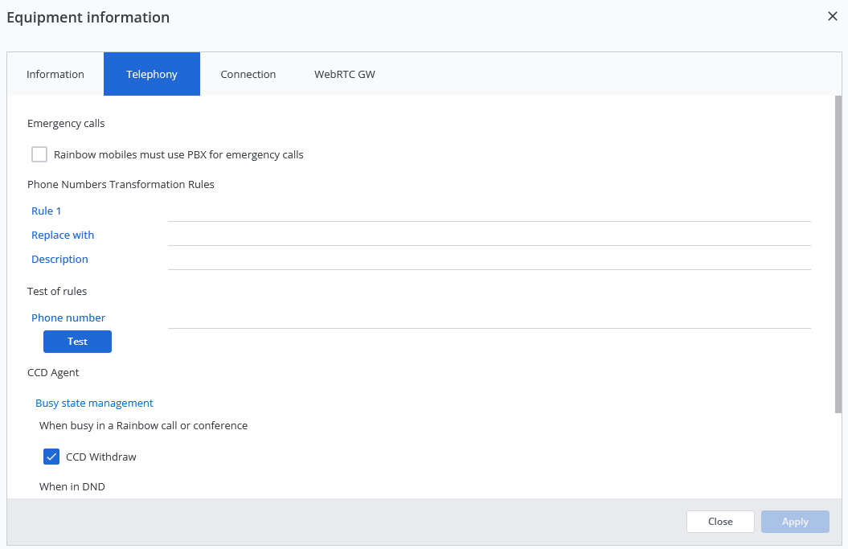Click the When in DND text
The image size is (848, 549).
pos(72,486)
